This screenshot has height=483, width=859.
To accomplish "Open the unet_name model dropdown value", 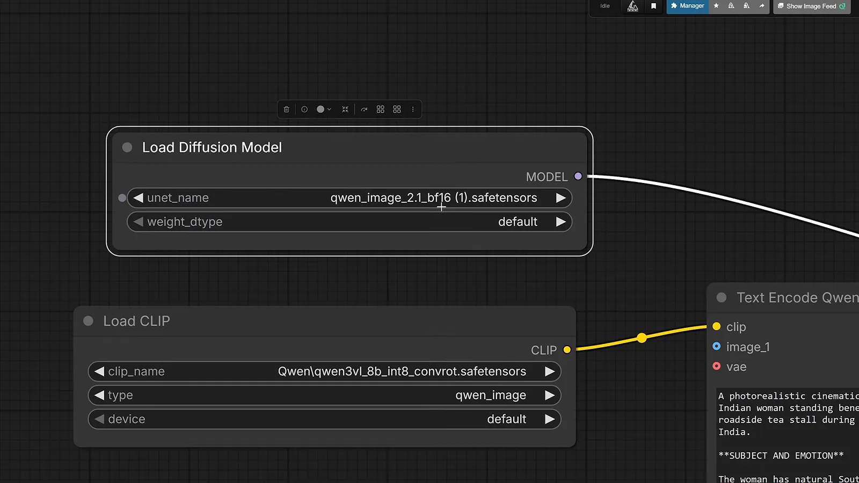I will [434, 198].
